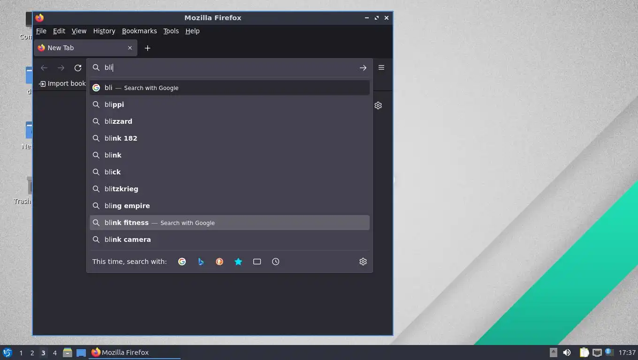Click the Go arrow in address bar
The height and width of the screenshot is (360, 638).
tap(363, 67)
